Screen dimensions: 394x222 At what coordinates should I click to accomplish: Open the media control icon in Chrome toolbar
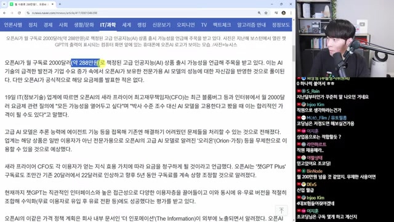pyautogui.click(x=276, y=13)
